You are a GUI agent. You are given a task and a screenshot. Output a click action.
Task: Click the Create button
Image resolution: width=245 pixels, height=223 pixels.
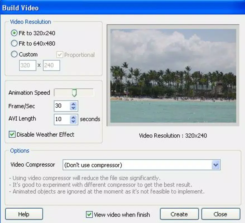pos(179,214)
